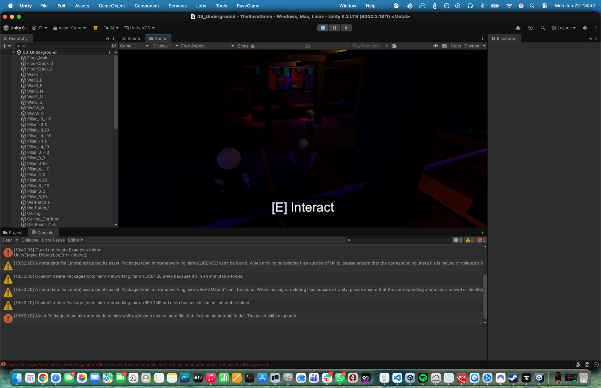The image size is (601, 388).
Task: Click the toolbar Search magnifier icon
Action: point(543,28)
